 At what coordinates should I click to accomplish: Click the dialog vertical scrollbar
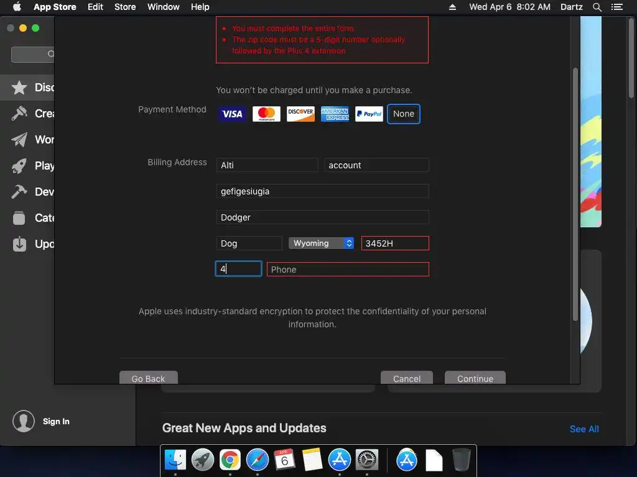[575, 194]
